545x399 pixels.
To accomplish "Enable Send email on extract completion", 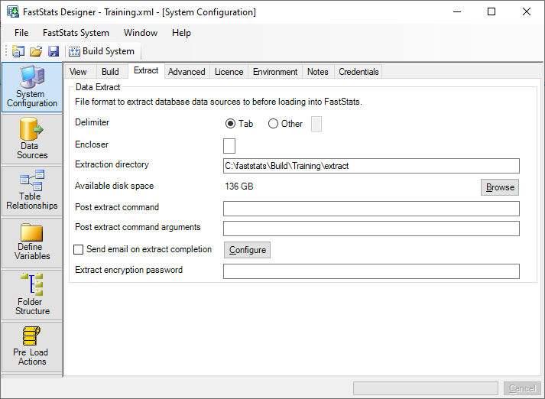I will click(78, 249).
